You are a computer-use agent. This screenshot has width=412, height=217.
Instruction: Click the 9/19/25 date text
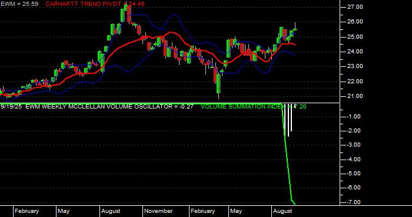pyautogui.click(x=11, y=107)
